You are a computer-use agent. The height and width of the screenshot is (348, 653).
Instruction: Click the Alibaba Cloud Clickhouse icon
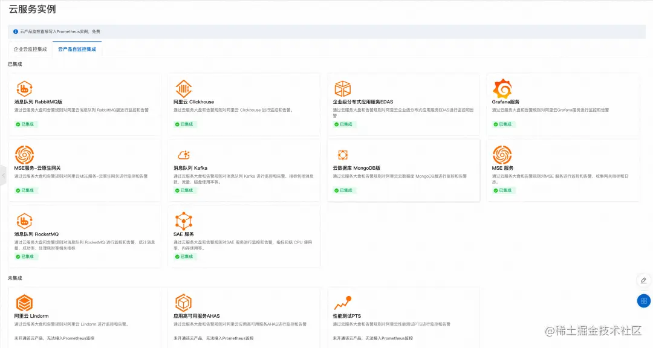[183, 89]
